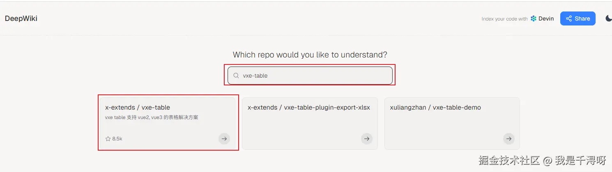Open x-extends / vxe-table via its arrow icon
This screenshot has height=172, width=612.
coord(224,139)
